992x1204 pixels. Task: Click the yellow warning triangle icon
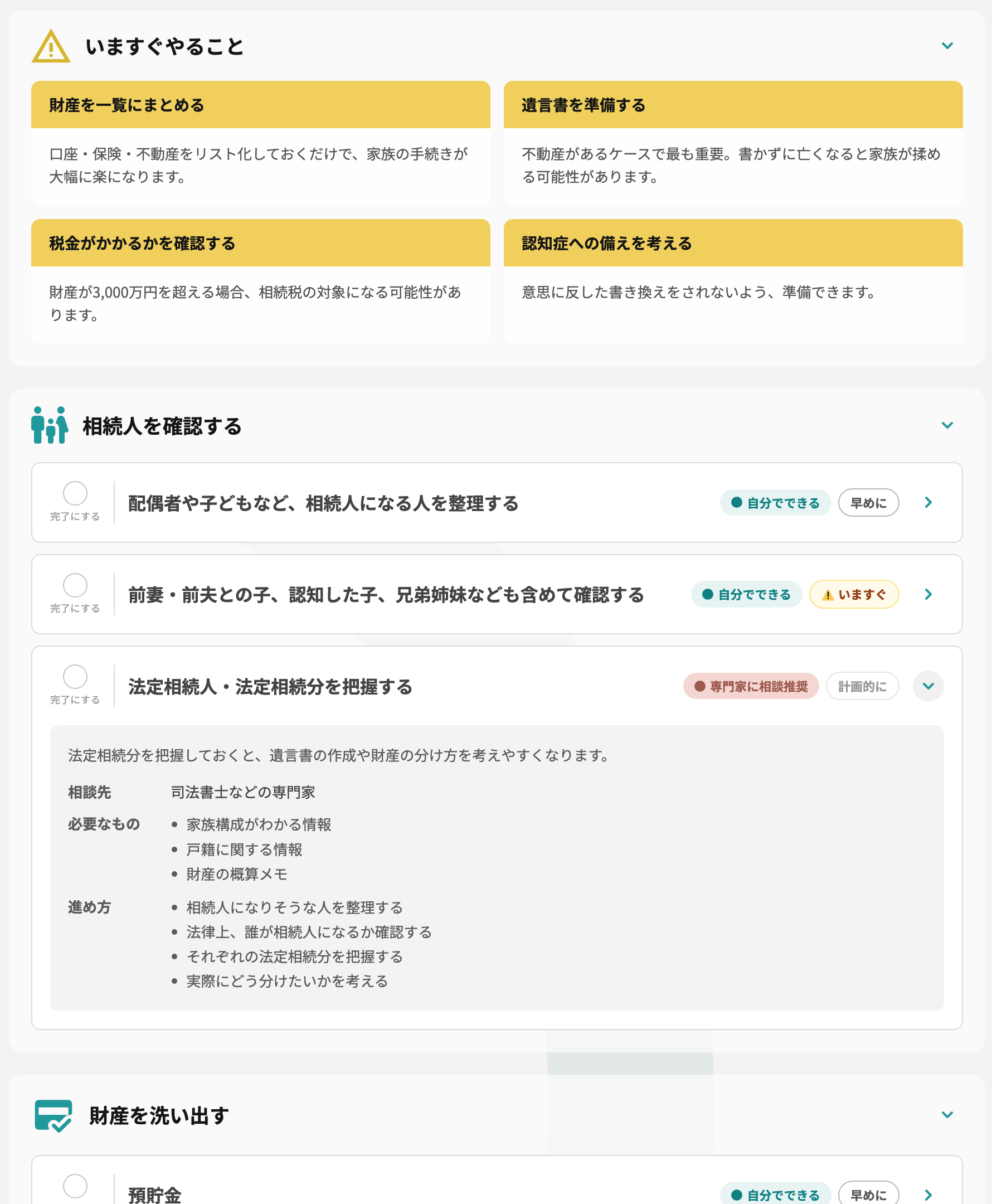click(51, 46)
